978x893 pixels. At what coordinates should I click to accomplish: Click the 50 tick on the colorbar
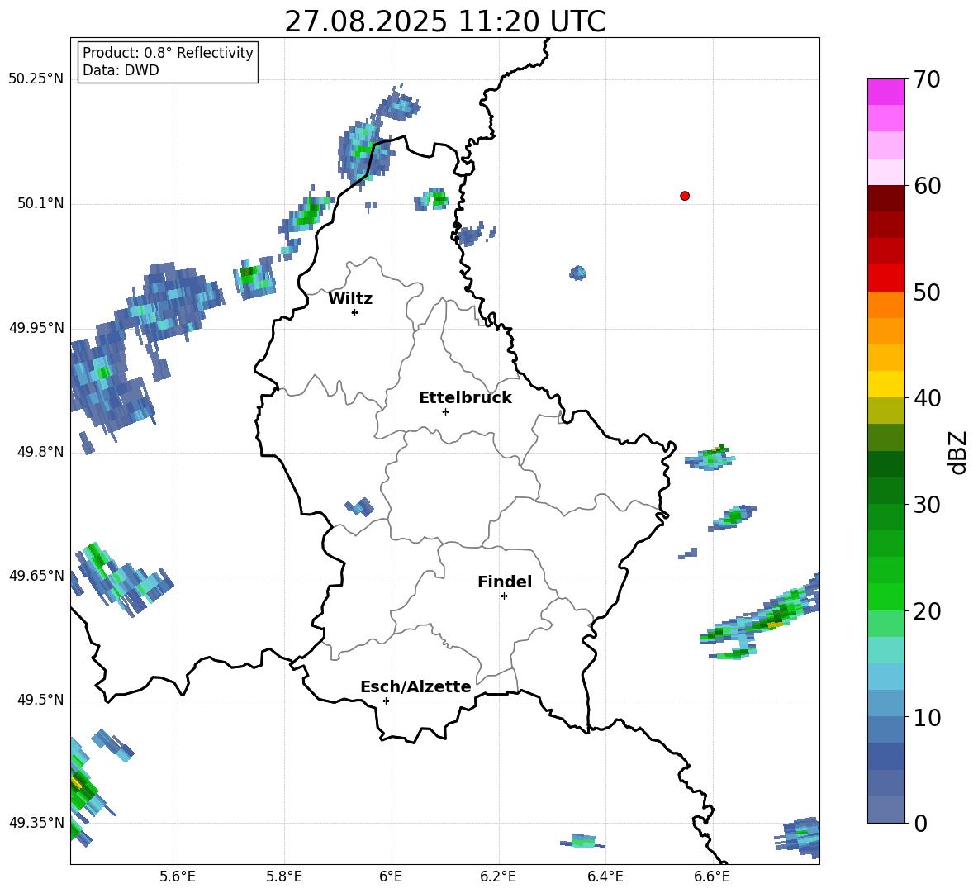tap(927, 292)
